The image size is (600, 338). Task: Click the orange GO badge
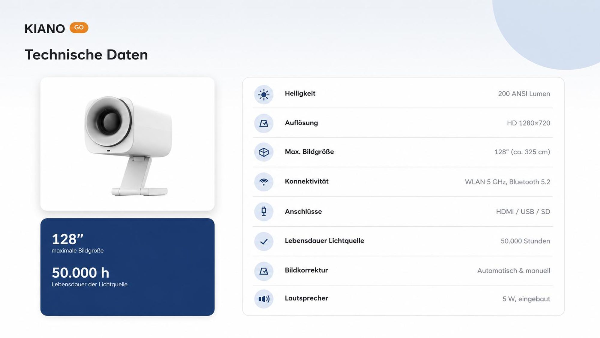point(79,28)
